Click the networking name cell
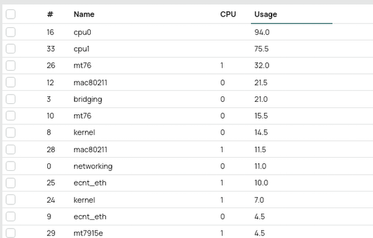Viewport: 373px width, 238px height. 93,166
